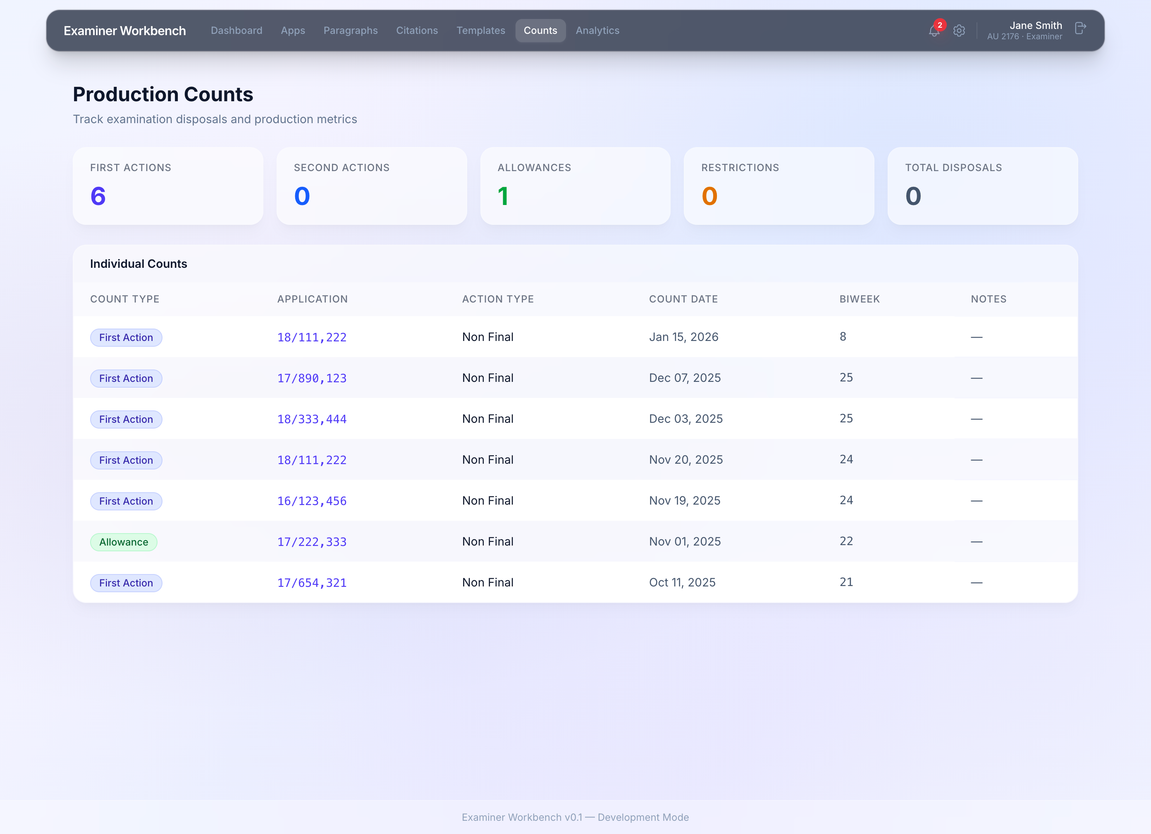Click the First Action badge on the Oct 11 row

click(126, 583)
